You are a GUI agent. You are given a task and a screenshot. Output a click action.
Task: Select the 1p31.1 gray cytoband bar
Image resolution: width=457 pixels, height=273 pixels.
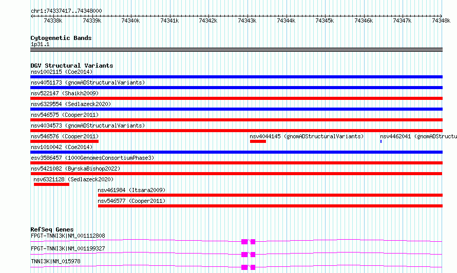(236, 50)
